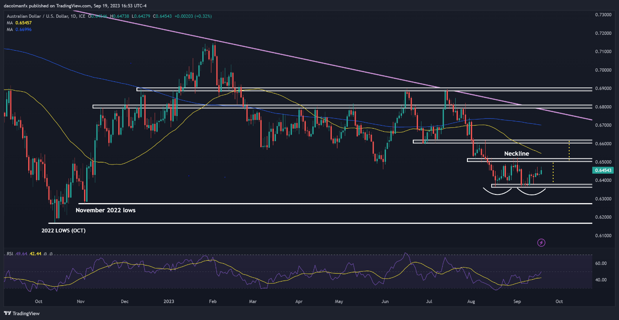The height and width of the screenshot is (320, 619).
Task: Click the '2022 LOWS (OCT)' annotation
Action: 63,231
